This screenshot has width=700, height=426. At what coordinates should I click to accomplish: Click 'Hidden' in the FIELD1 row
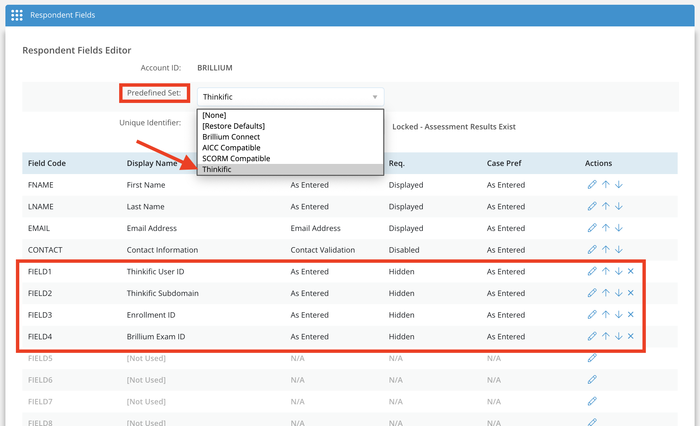[x=402, y=272]
